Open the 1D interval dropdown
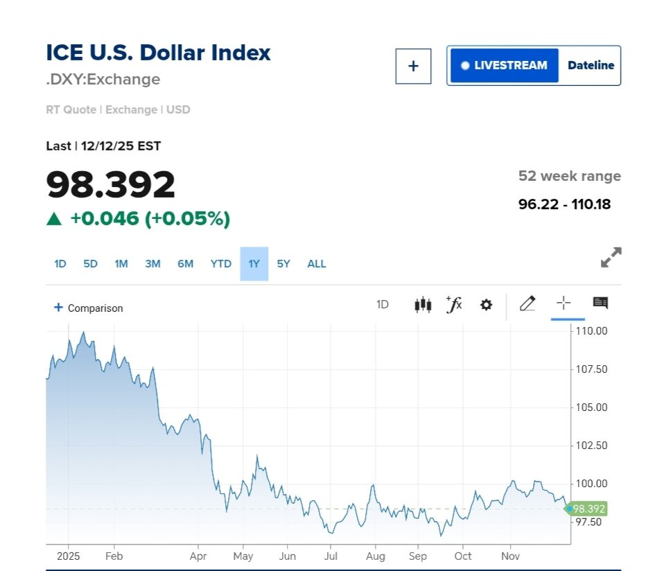 pyautogui.click(x=383, y=304)
